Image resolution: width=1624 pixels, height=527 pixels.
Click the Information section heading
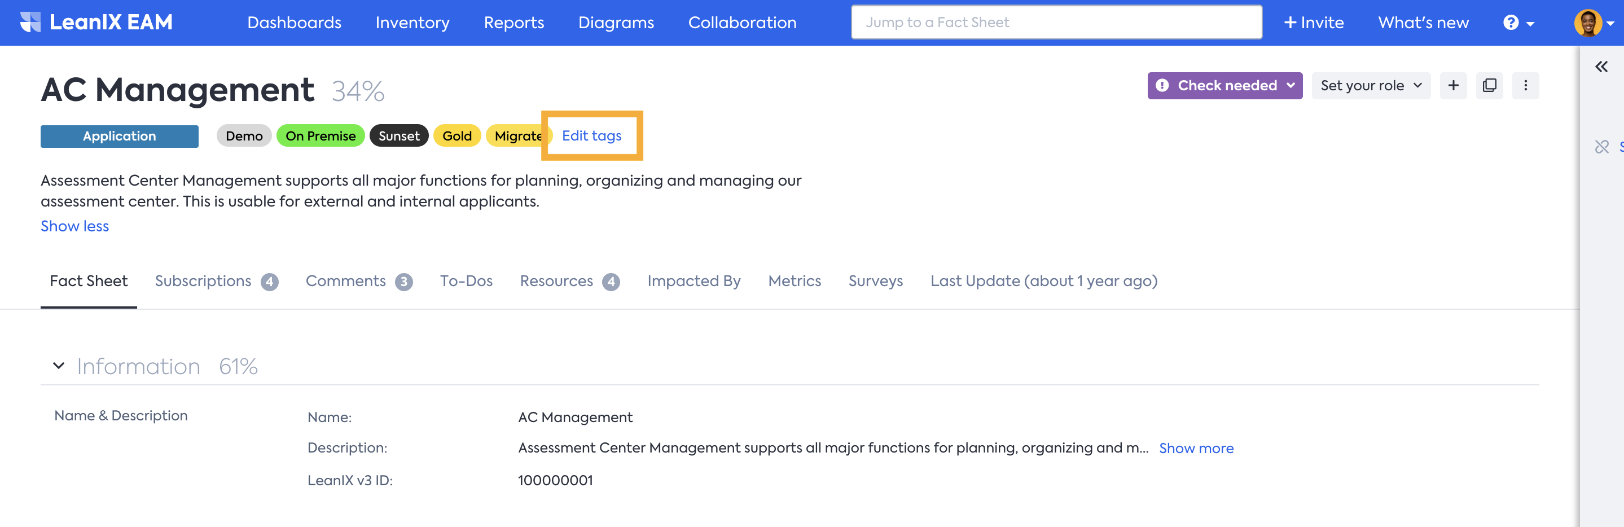(x=139, y=366)
